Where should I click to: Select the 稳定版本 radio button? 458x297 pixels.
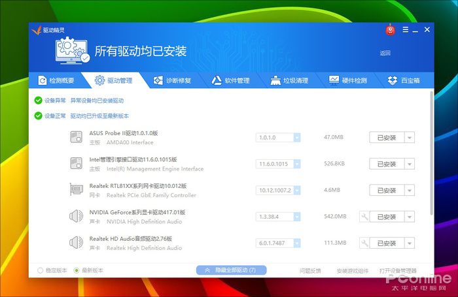click(x=41, y=270)
